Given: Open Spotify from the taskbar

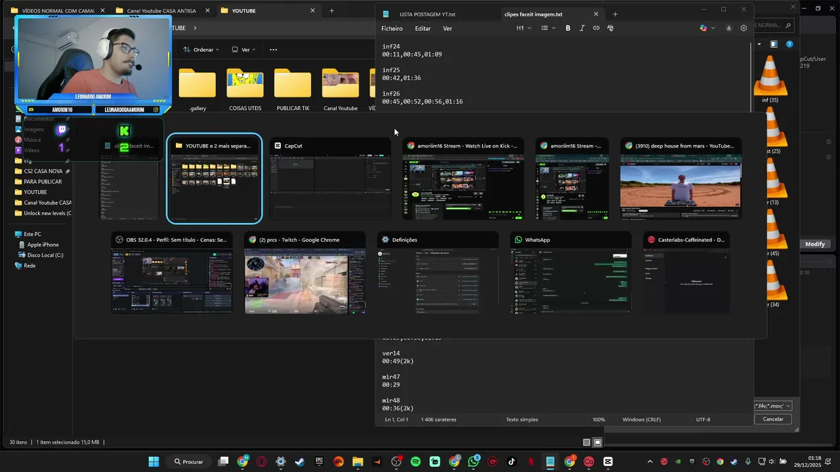Looking at the screenshot, I should [415, 462].
